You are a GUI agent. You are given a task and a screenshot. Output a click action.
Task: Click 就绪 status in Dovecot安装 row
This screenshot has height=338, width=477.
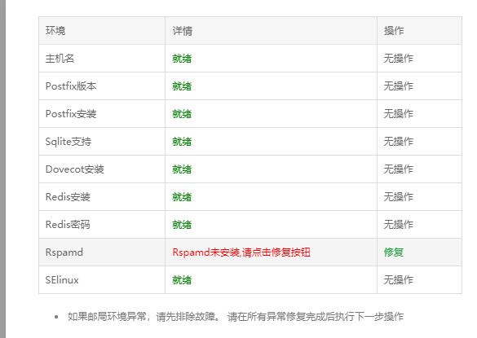tap(182, 169)
